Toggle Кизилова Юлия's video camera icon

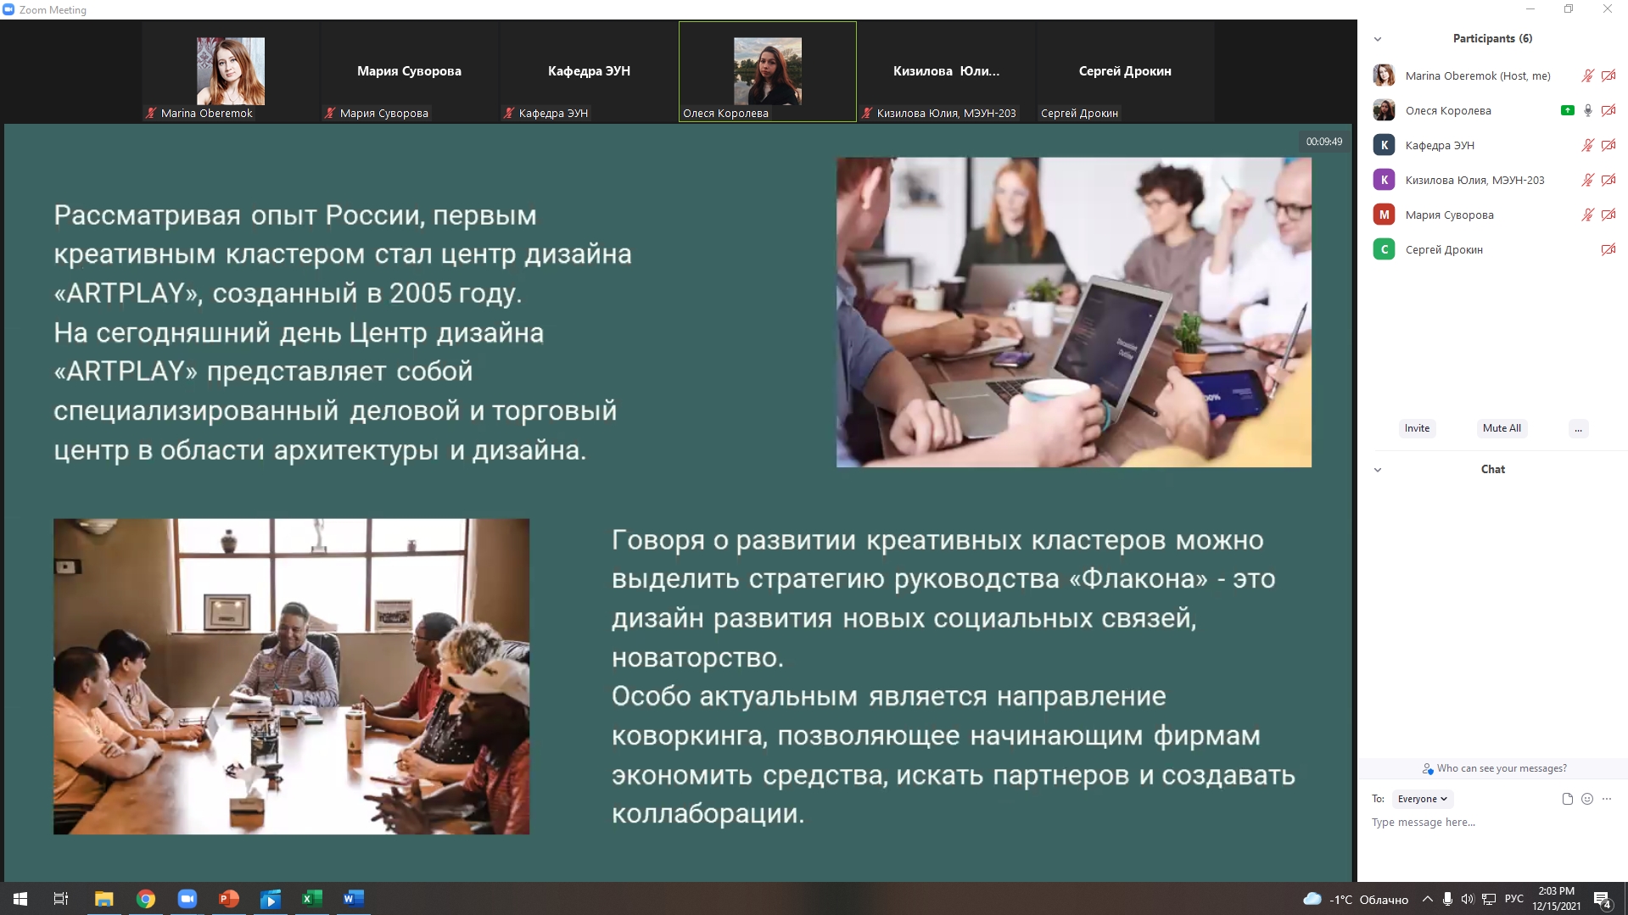(x=1608, y=180)
